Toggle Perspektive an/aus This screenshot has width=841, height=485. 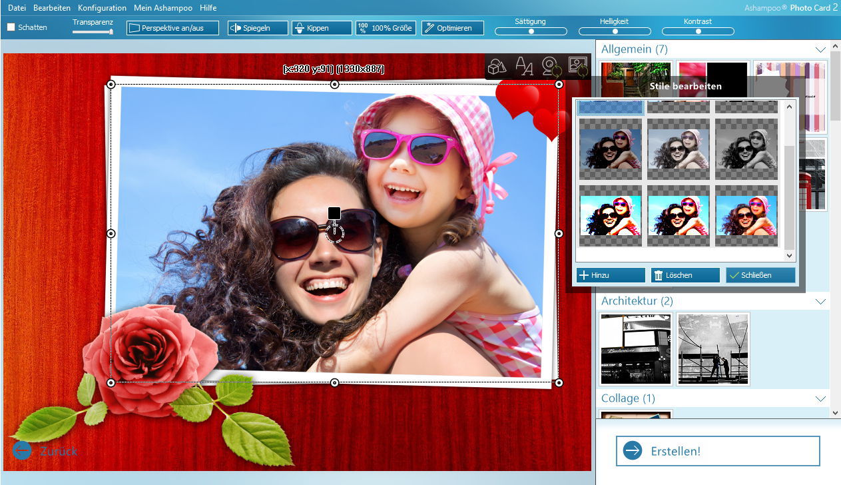pos(172,28)
